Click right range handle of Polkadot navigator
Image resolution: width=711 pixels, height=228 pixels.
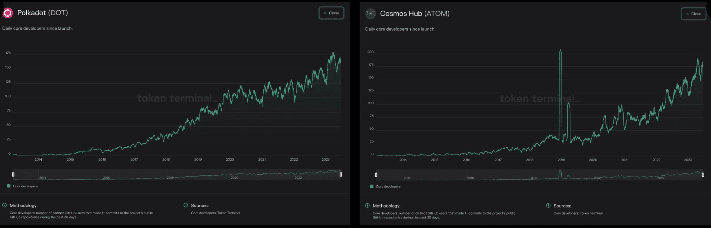click(x=341, y=174)
